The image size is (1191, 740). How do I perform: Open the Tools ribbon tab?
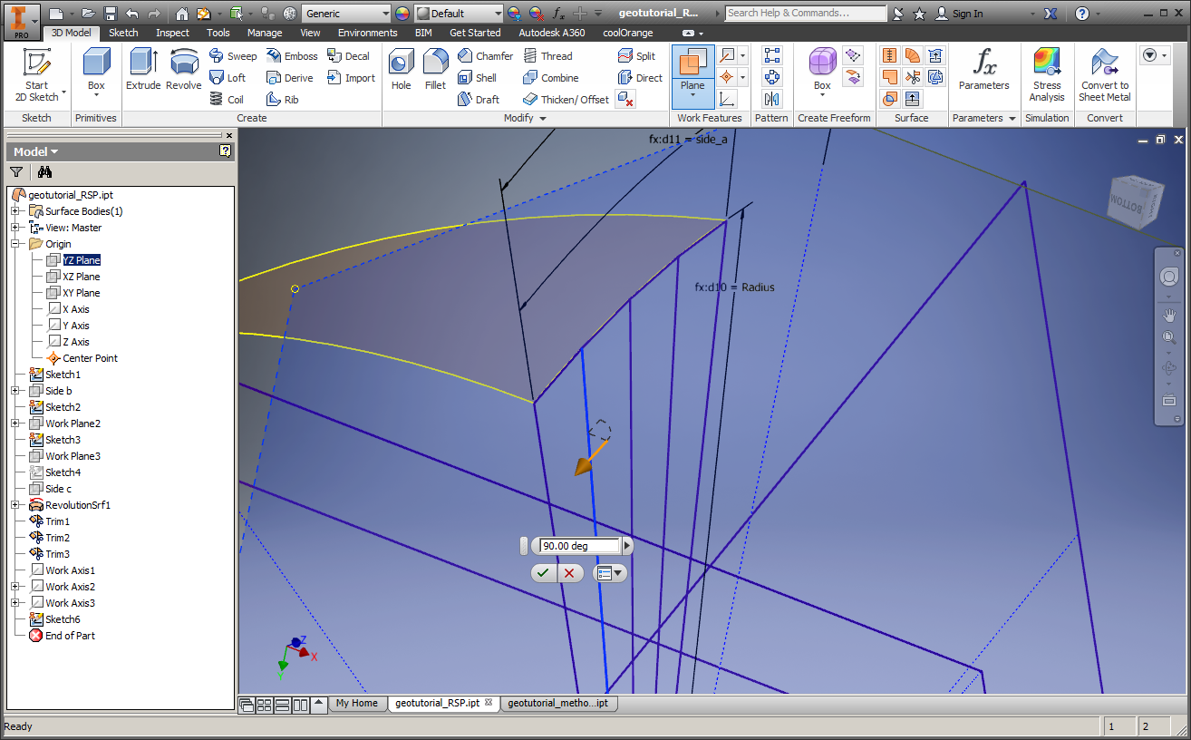(218, 33)
